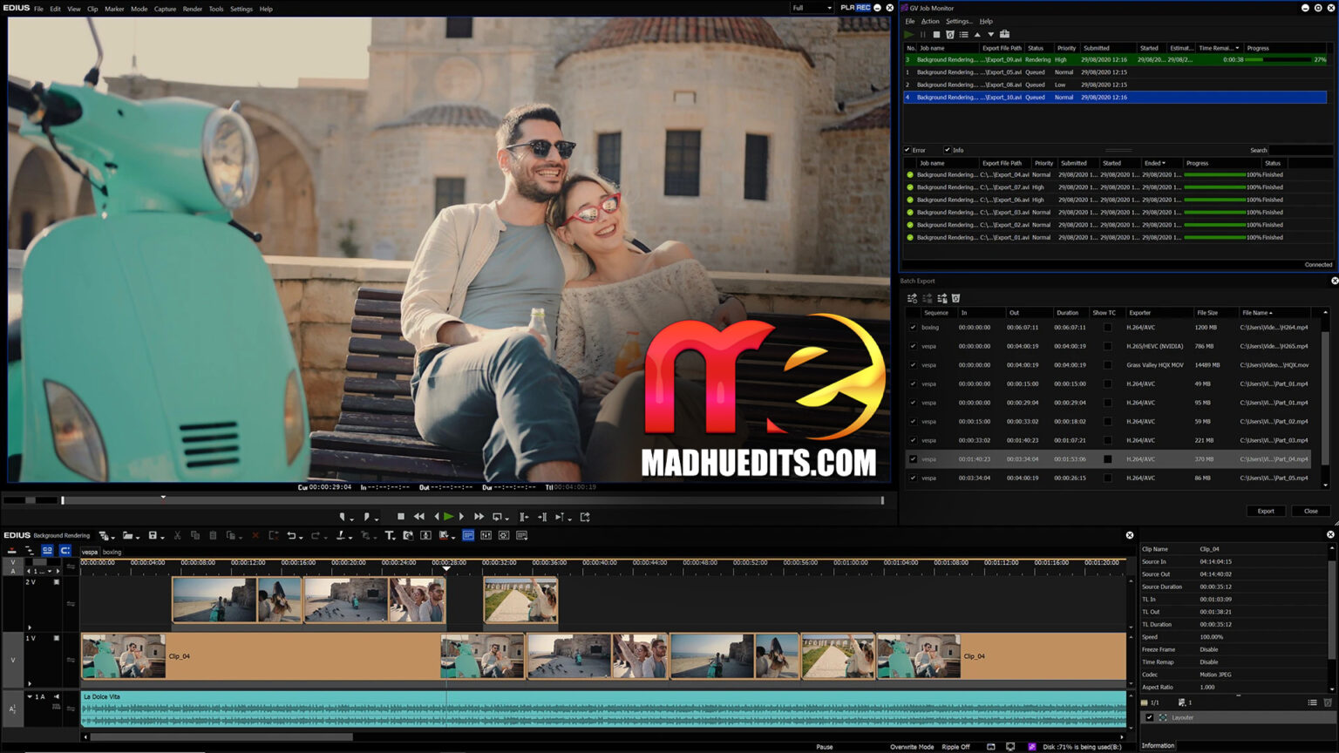Collapse the 2 V video track expander
The height and width of the screenshot is (753, 1339).
[29, 627]
